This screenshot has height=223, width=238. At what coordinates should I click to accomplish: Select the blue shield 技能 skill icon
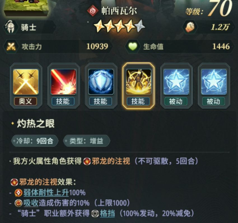pyautogui.click(x=101, y=82)
